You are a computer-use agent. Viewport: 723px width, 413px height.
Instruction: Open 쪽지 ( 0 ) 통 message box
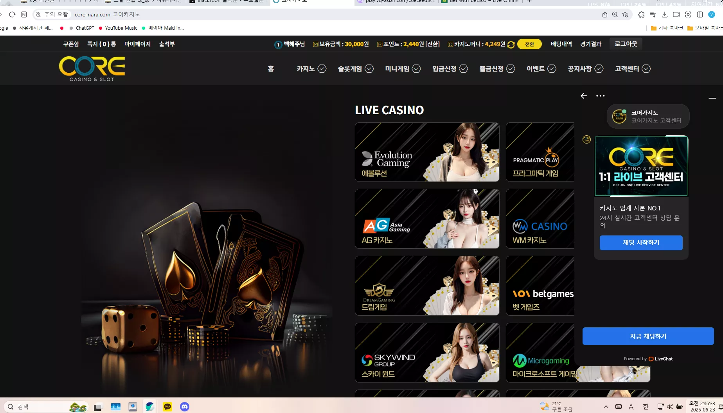point(102,44)
